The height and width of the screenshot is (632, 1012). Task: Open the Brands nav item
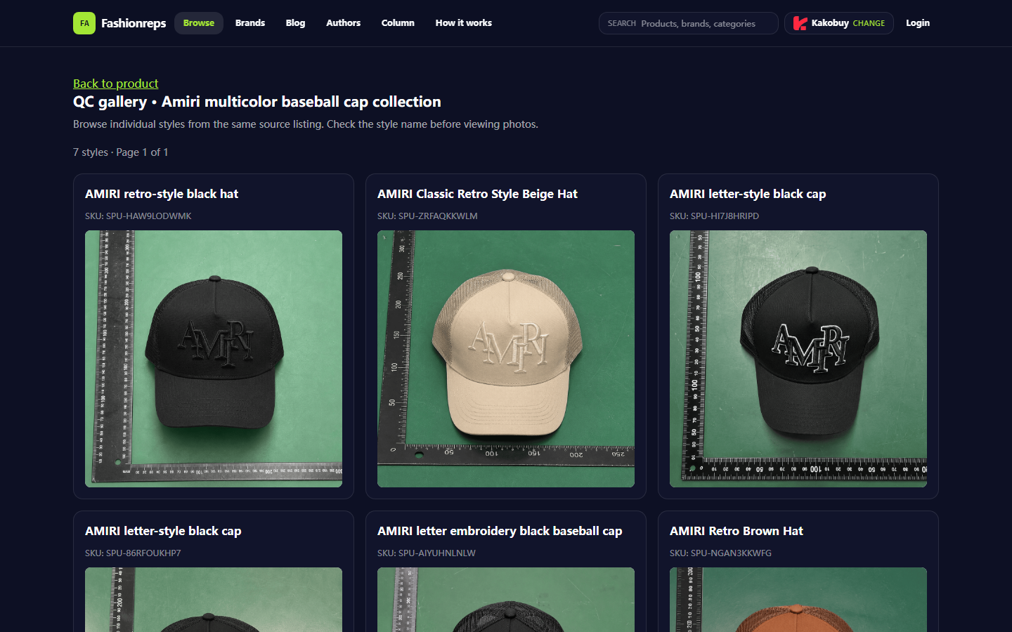coord(250,23)
